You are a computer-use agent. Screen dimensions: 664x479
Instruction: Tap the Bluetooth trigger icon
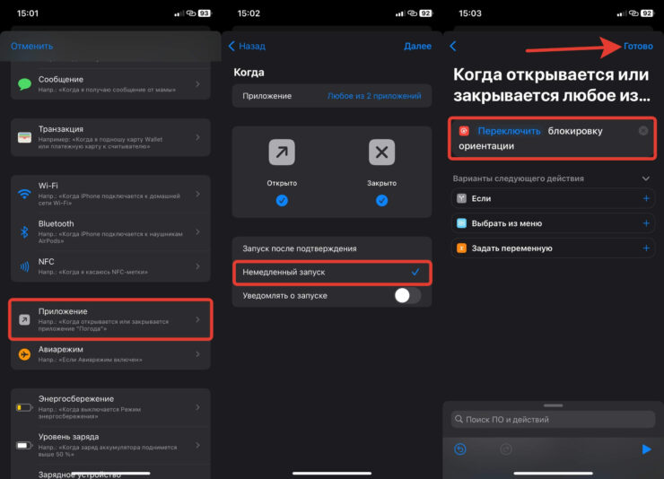(25, 231)
